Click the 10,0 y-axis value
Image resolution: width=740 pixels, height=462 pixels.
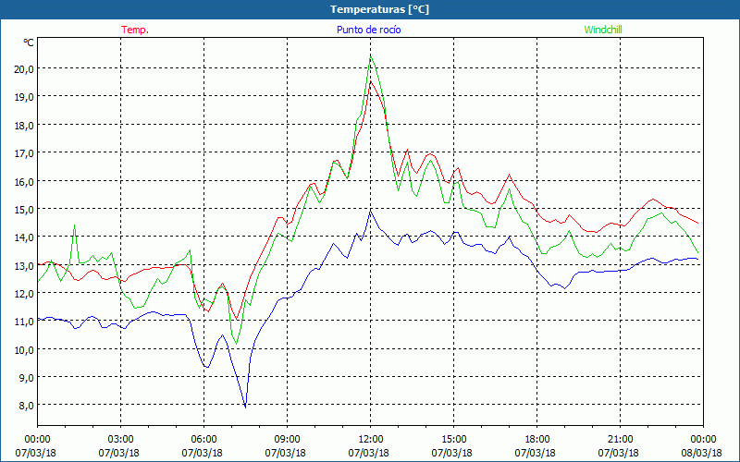(25, 349)
